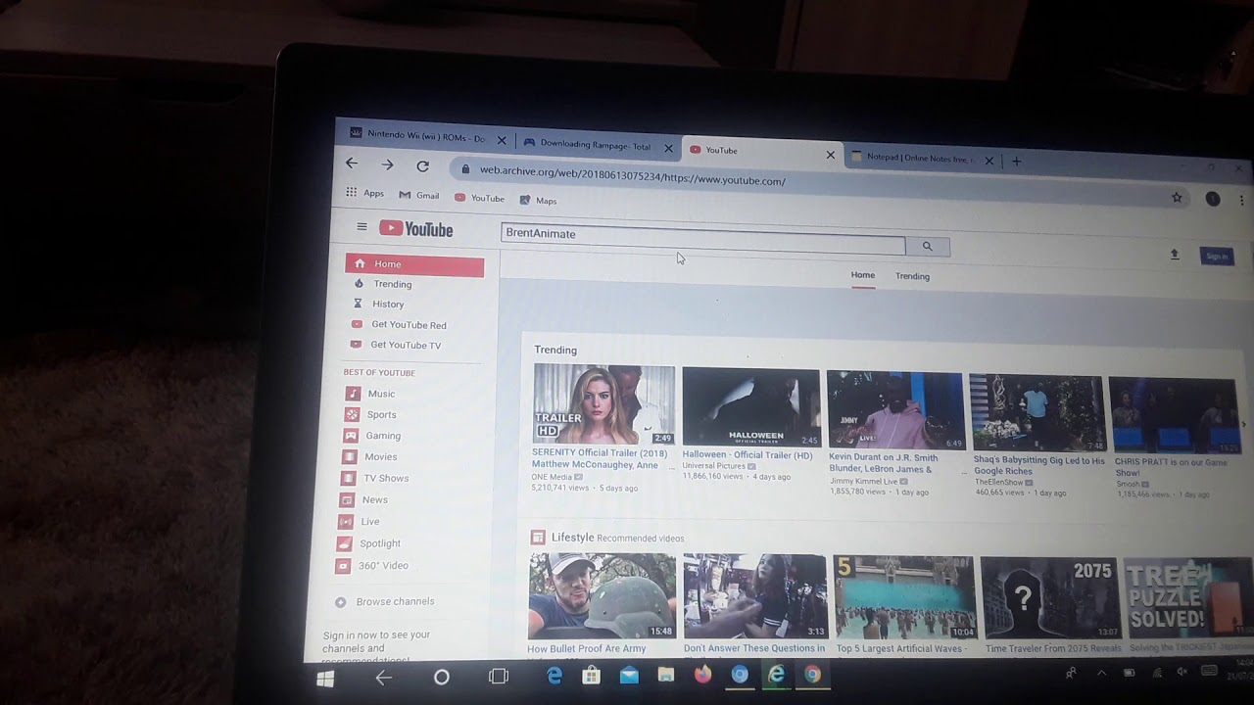
Task: Open the Gmail bookmark
Action: coord(419,195)
